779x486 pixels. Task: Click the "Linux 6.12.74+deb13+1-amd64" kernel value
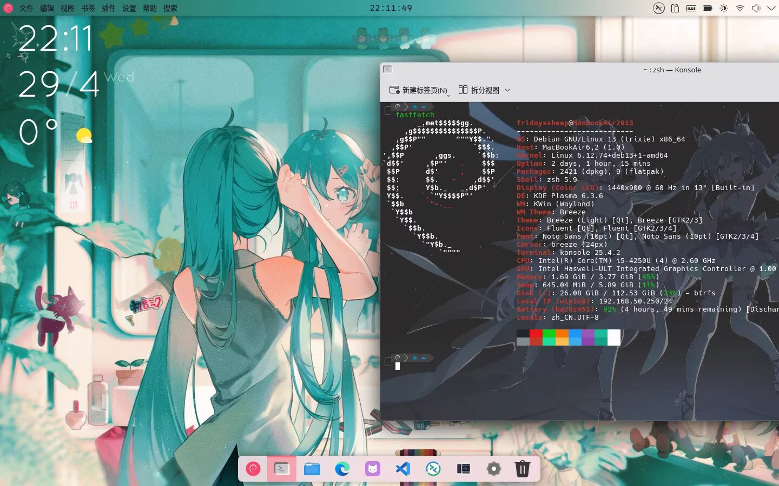(610, 155)
